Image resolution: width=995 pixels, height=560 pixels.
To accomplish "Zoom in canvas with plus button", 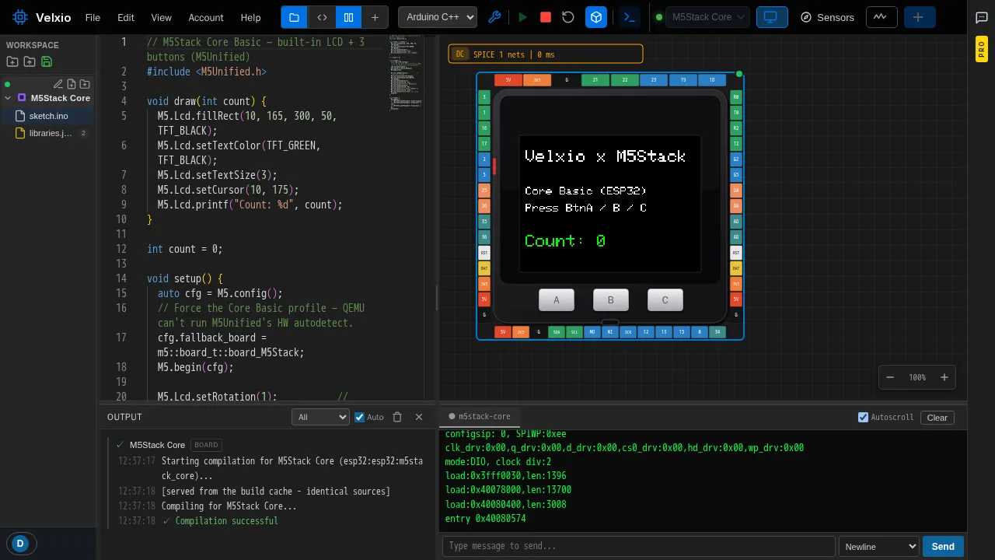I will [x=944, y=377].
